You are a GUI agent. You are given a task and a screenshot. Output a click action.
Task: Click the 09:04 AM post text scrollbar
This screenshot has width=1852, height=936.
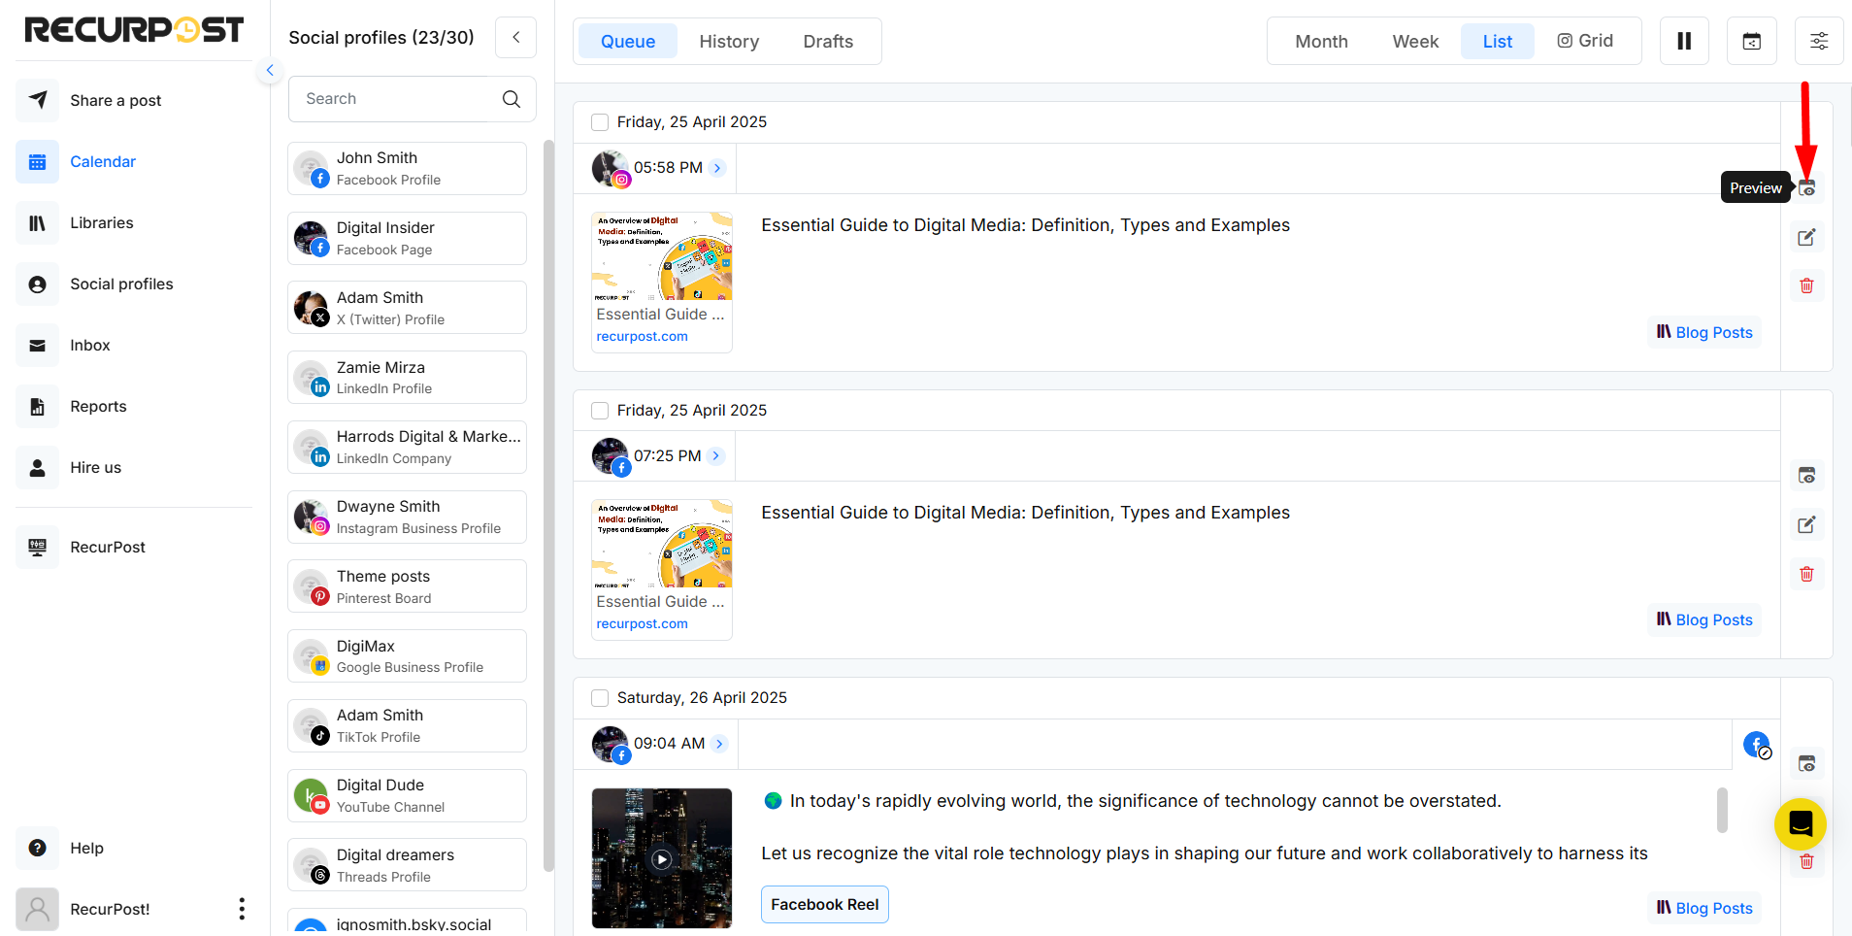click(x=1722, y=810)
